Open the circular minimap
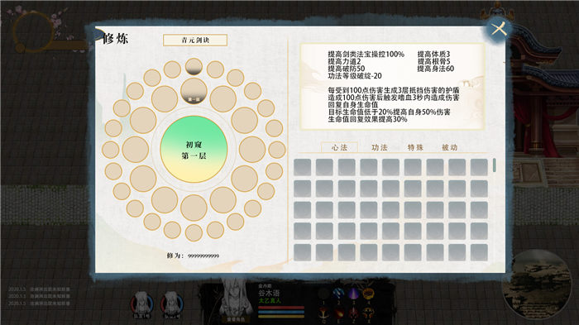The width and height of the screenshot is (579, 325). [537, 284]
